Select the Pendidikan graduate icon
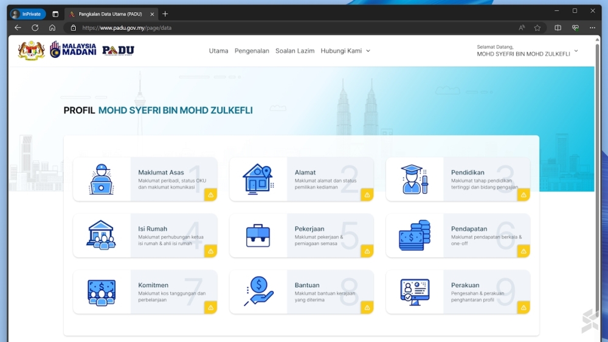 pyautogui.click(x=415, y=180)
